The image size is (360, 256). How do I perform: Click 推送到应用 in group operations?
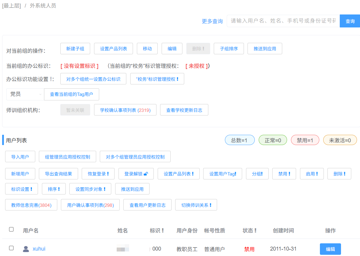coord(265,49)
